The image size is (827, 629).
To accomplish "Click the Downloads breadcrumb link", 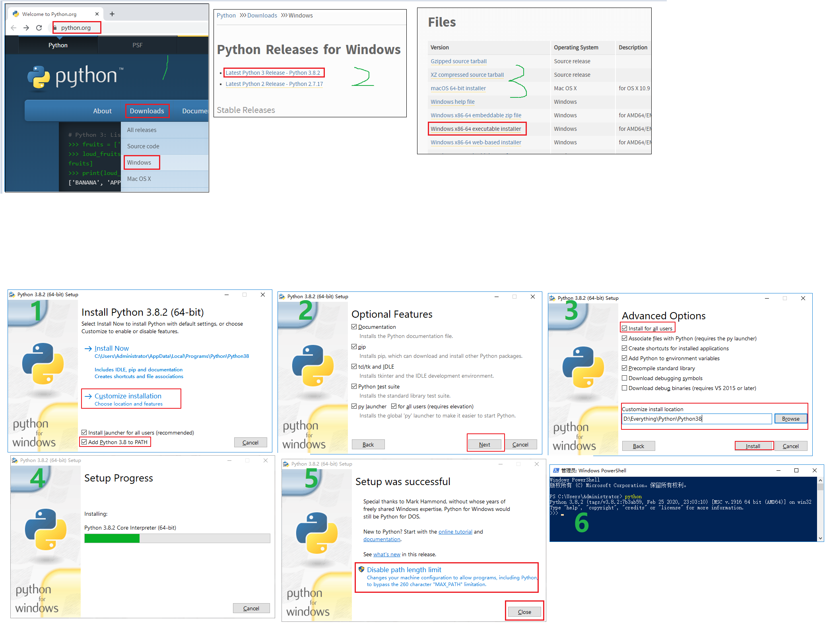I will [262, 16].
